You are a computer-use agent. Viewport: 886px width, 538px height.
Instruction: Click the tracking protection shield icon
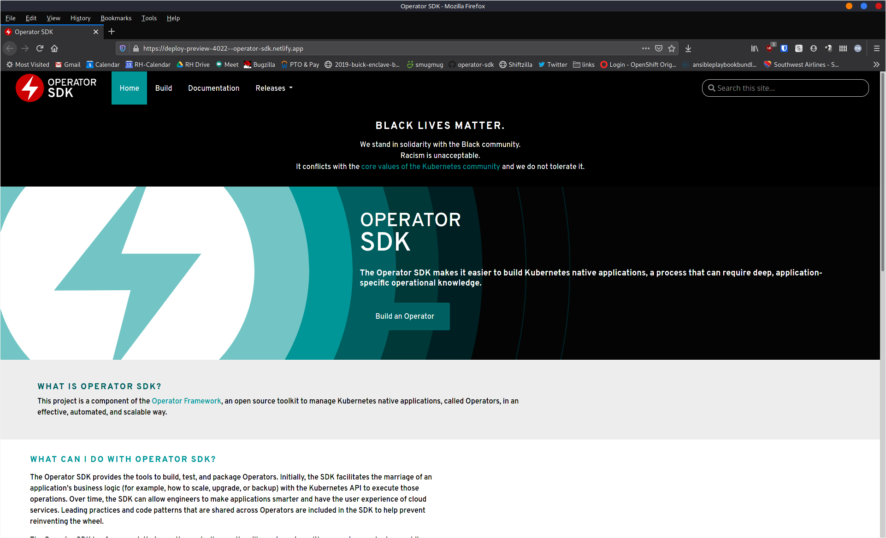click(x=123, y=48)
